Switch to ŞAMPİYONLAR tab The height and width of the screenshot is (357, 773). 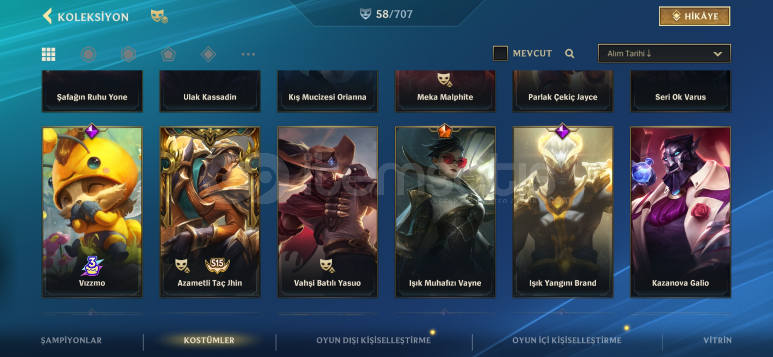tap(71, 340)
